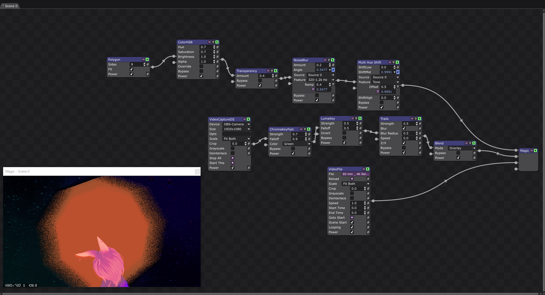Select the Scene 0 tab

(11, 6)
